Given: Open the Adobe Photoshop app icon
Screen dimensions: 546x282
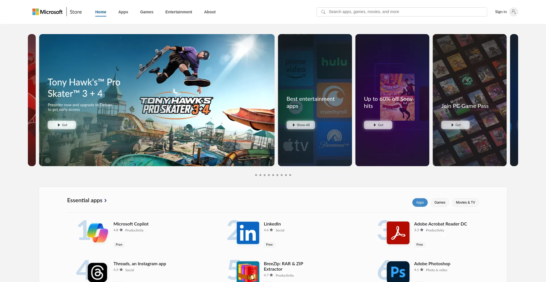Looking at the screenshot, I should pyautogui.click(x=398, y=272).
